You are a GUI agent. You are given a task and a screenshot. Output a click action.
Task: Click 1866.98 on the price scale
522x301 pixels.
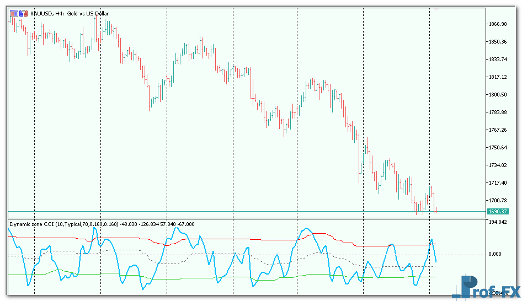point(498,24)
